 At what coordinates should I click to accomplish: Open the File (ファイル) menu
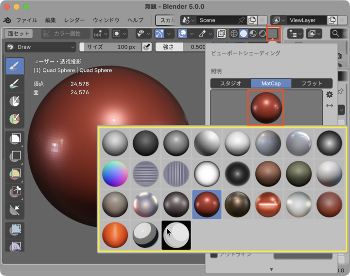[x=27, y=20]
